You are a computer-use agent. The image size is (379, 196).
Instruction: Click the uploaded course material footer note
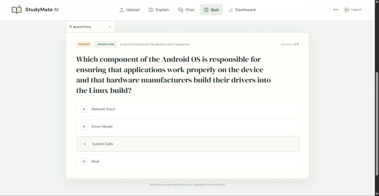click(187, 185)
